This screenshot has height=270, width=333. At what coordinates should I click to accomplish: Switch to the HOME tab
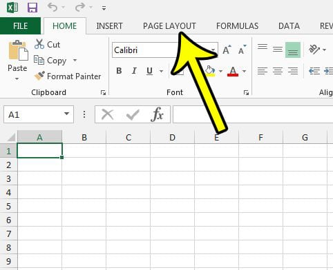(64, 26)
